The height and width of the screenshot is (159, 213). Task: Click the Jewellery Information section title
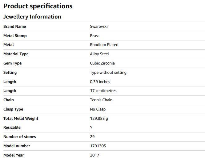32,17
